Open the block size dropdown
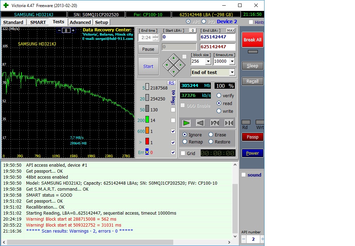The height and width of the screenshot is (246, 355). point(208,61)
